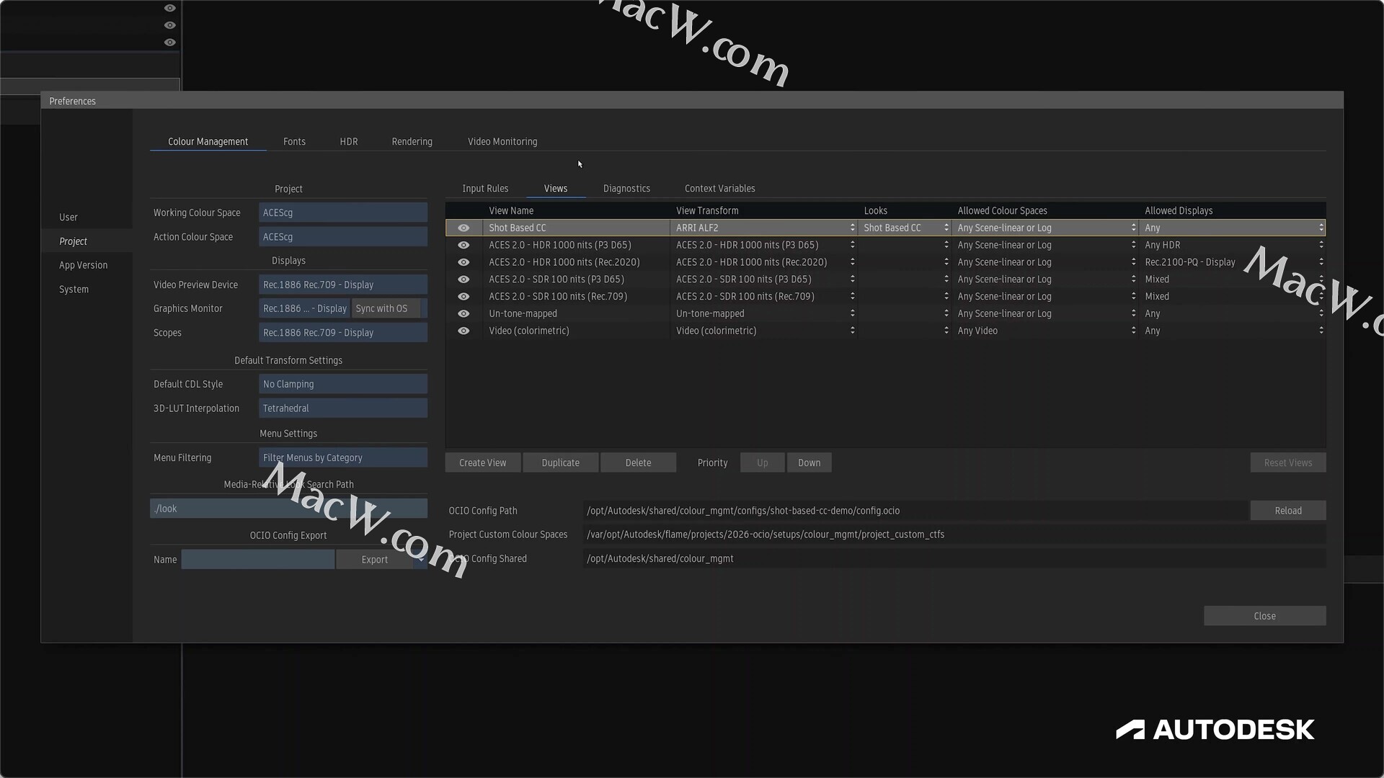Open Allowed Colour Spaces dropdown for Shot Based CC
Viewport: 1384px width, 778px height.
(1045, 228)
